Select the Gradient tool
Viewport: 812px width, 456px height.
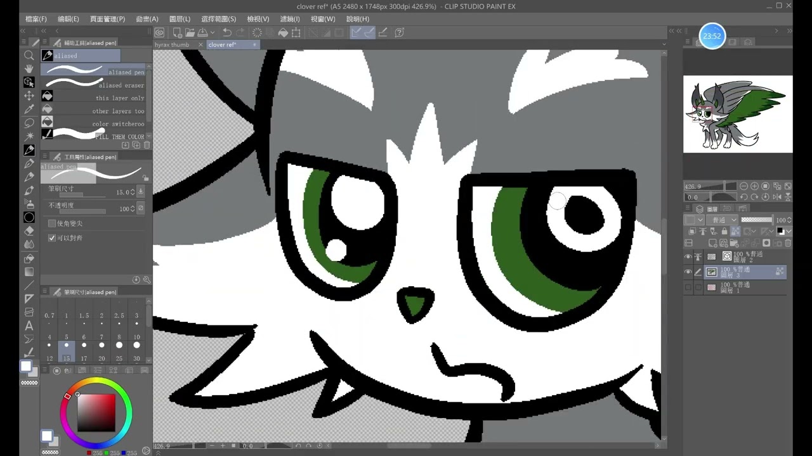point(29,272)
